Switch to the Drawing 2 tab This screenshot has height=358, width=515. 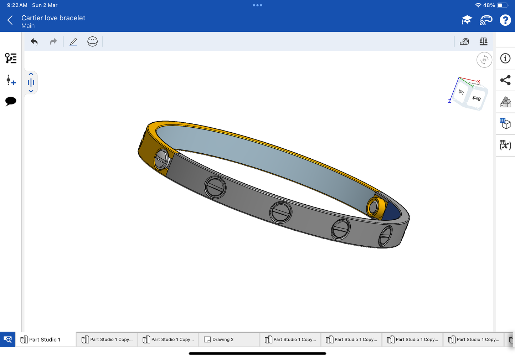pyautogui.click(x=223, y=339)
